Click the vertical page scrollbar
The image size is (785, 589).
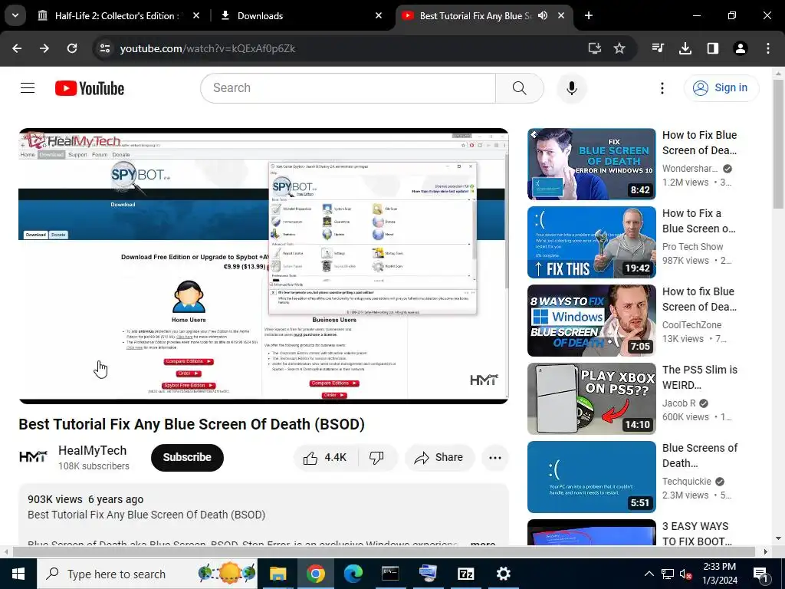coord(778,143)
